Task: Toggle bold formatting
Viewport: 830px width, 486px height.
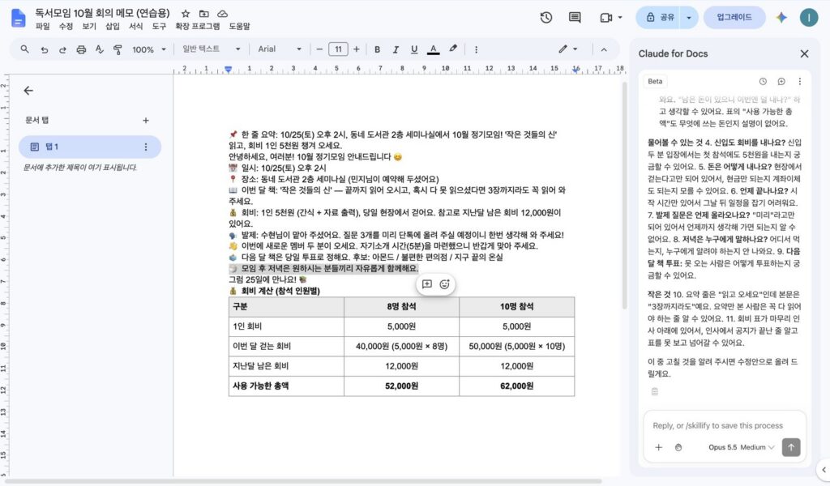Action: click(378, 49)
